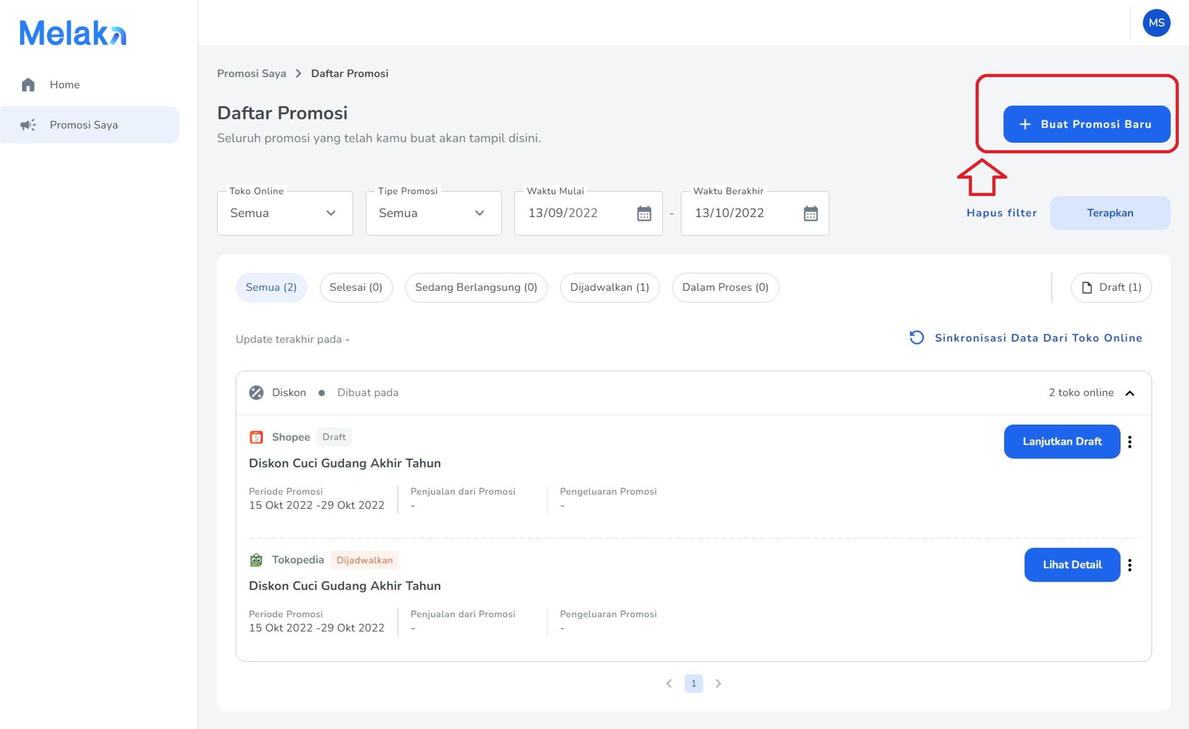
Task: Click the Terapkan button
Action: pos(1110,213)
